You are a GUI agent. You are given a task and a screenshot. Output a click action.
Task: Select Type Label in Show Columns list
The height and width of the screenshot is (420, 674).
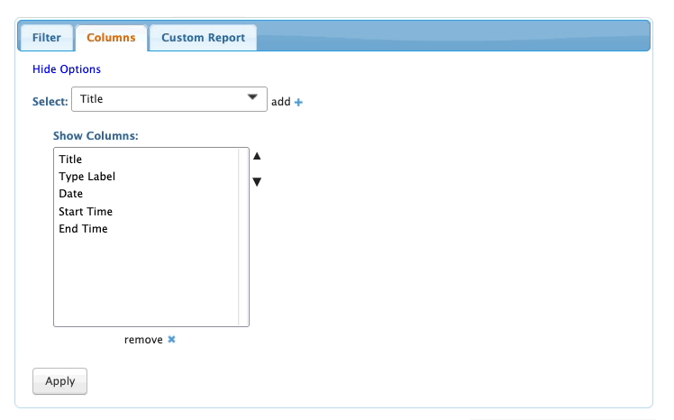[87, 177]
